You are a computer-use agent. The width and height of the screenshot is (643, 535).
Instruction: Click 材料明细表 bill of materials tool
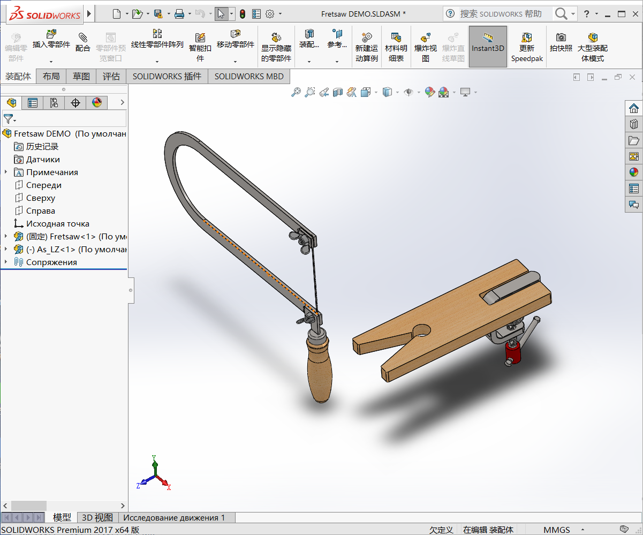(396, 47)
